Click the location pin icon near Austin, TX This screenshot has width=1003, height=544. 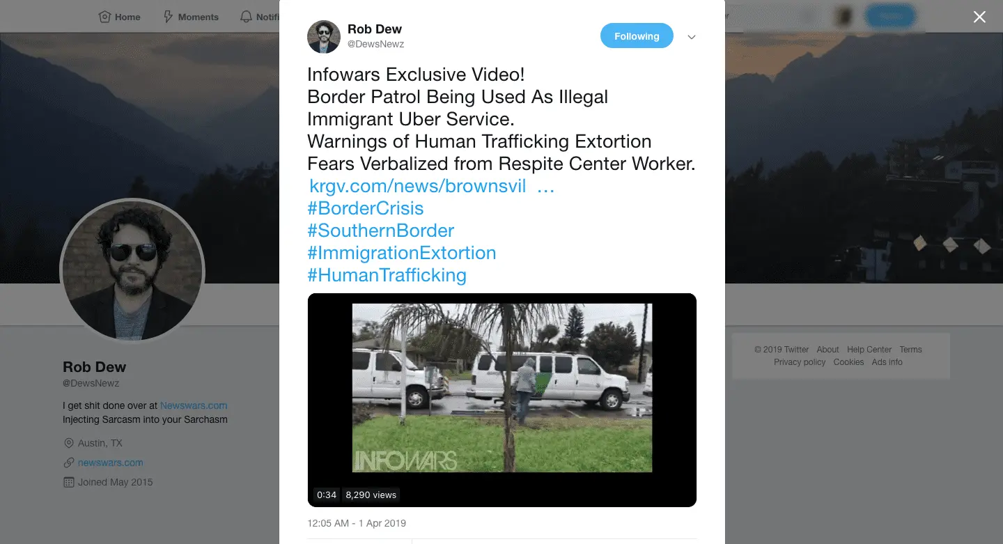coord(68,443)
